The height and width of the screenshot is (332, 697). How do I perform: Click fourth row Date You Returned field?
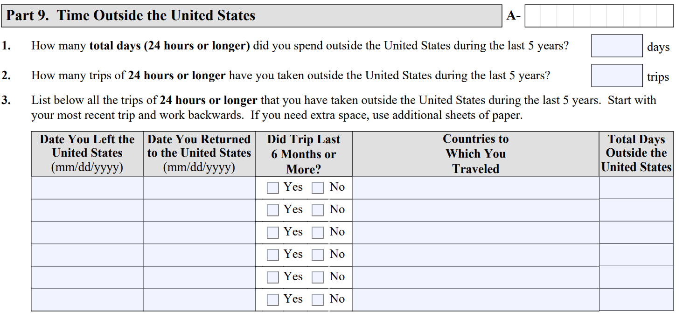(x=199, y=255)
